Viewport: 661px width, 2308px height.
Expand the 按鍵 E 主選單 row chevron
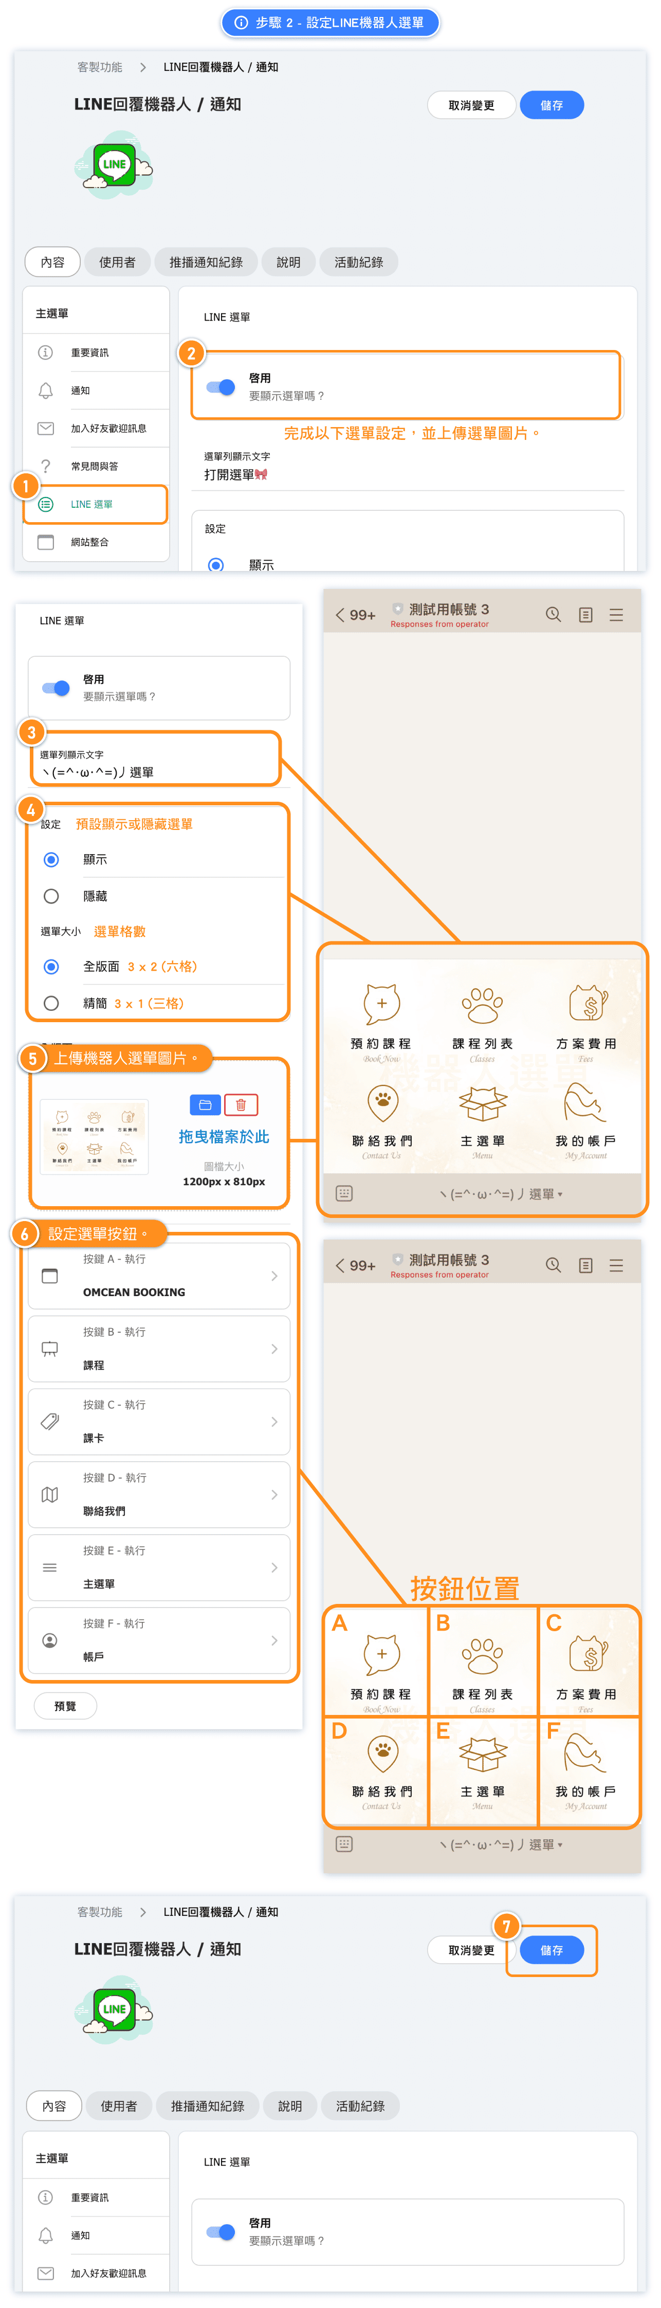[x=274, y=1567]
